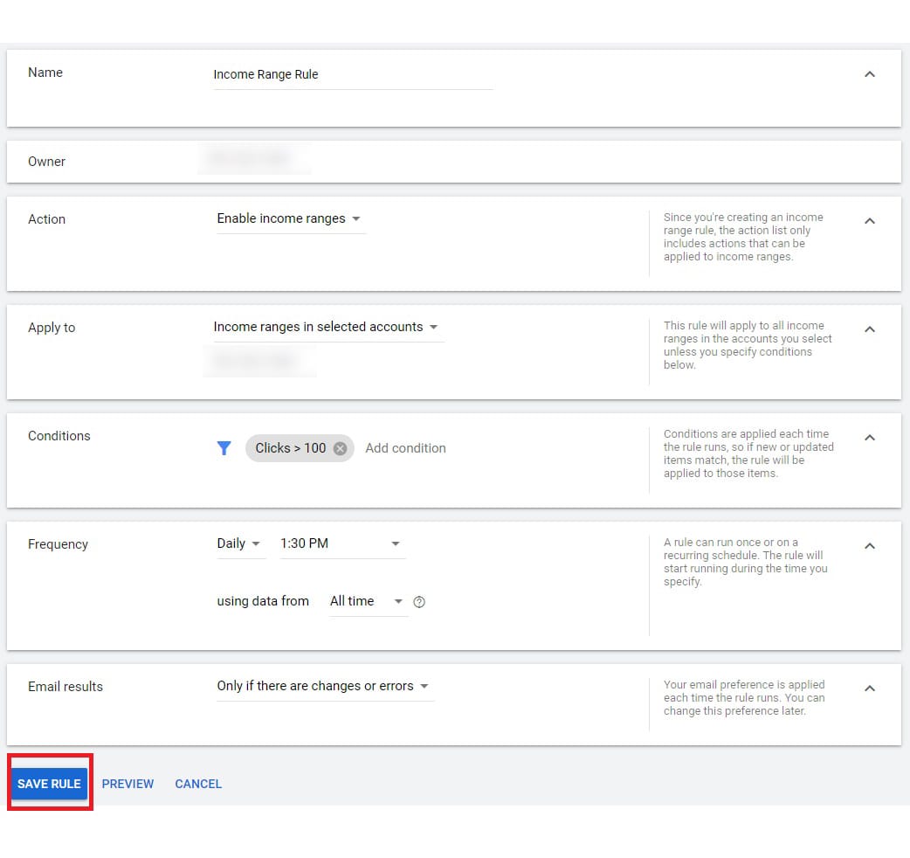
Task: Open the Enable income ranges dropdown
Action: click(x=289, y=219)
